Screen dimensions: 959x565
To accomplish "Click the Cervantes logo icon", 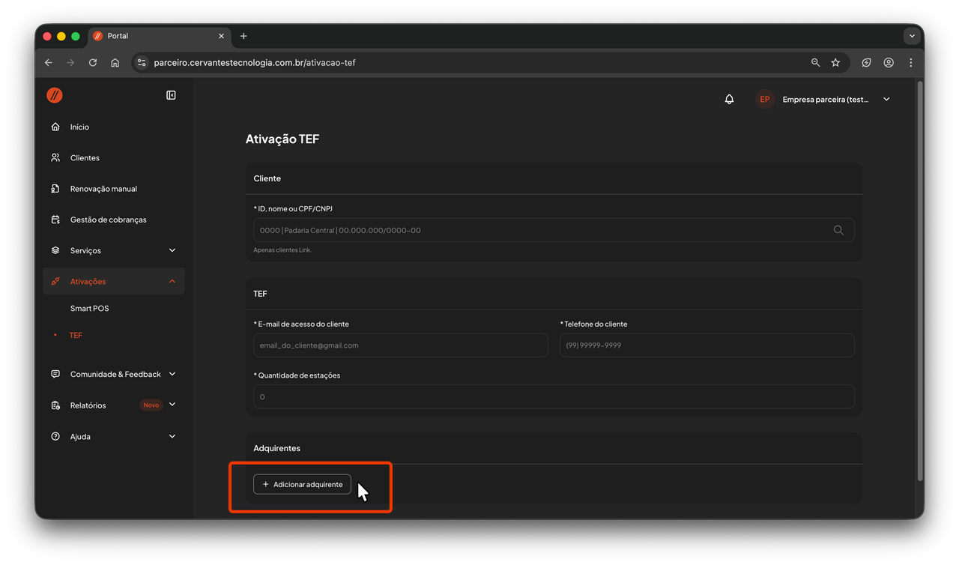I will [x=55, y=95].
